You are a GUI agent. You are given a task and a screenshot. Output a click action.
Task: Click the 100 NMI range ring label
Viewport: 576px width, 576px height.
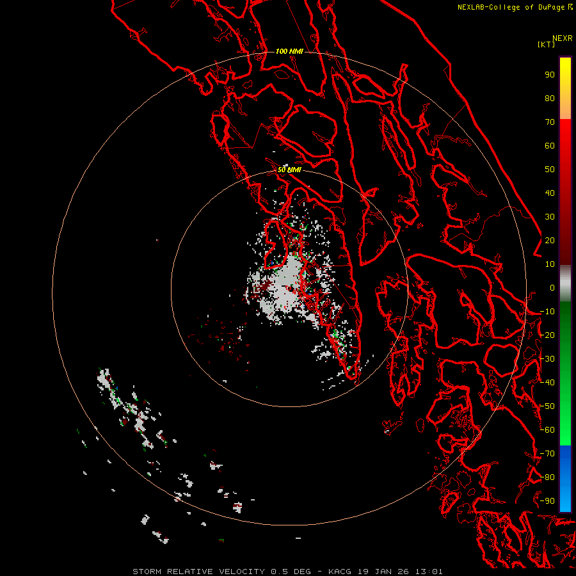289,51
